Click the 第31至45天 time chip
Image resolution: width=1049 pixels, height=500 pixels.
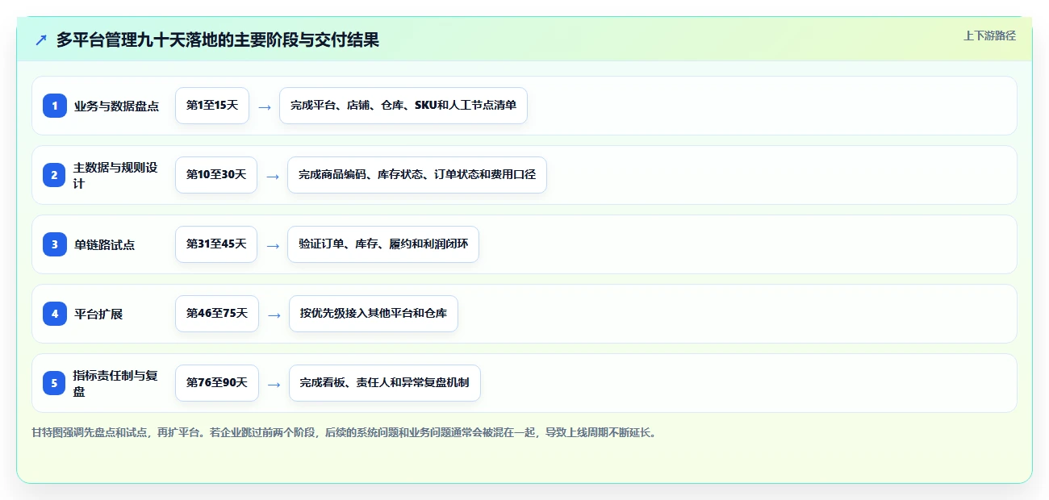click(216, 244)
